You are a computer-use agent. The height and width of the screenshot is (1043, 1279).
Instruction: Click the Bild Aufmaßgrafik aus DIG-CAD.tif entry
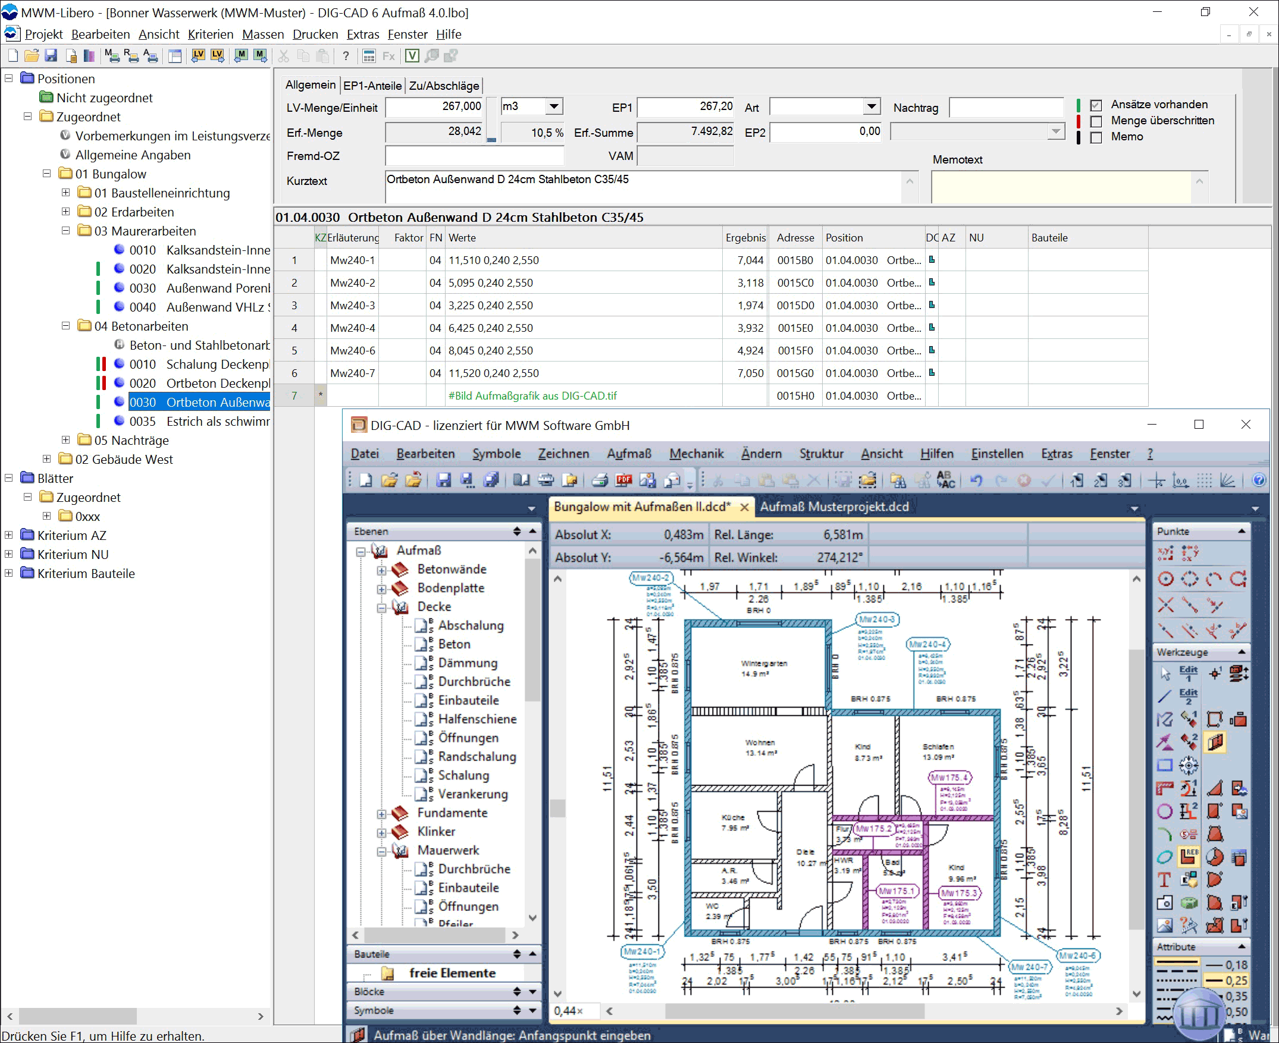(x=532, y=395)
